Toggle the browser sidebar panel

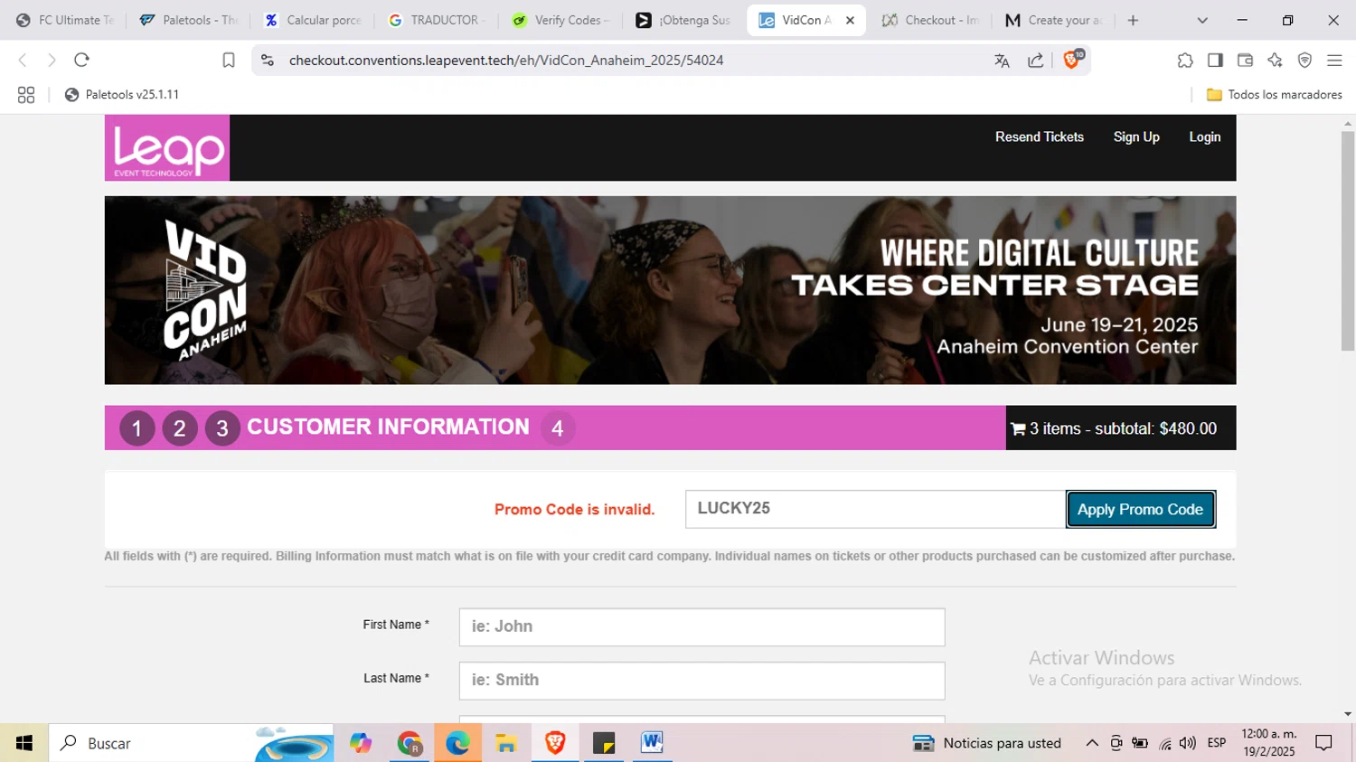(1215, 61)
